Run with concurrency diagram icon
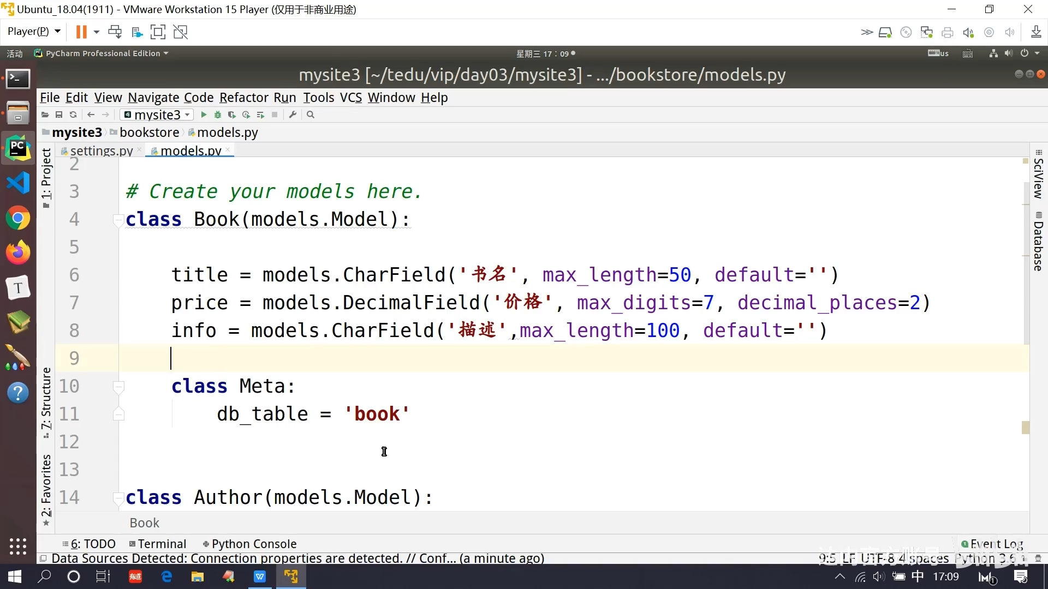Image resolution: width=1048 pixels, height=589 pixels. pyautogui.click(x=260, y=115)
